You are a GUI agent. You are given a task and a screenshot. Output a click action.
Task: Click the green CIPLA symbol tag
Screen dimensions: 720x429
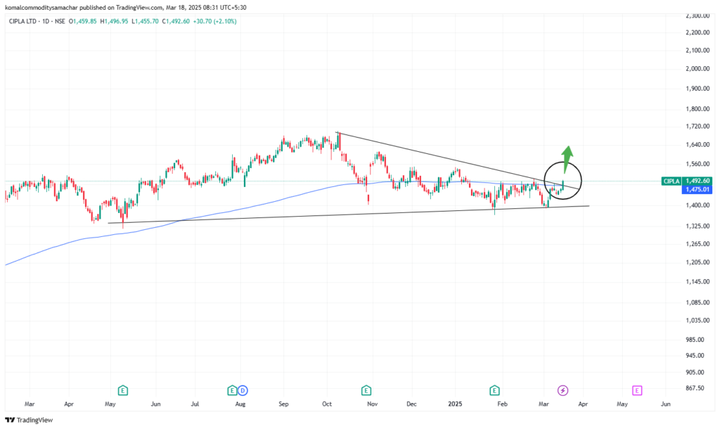click(671, 181)
